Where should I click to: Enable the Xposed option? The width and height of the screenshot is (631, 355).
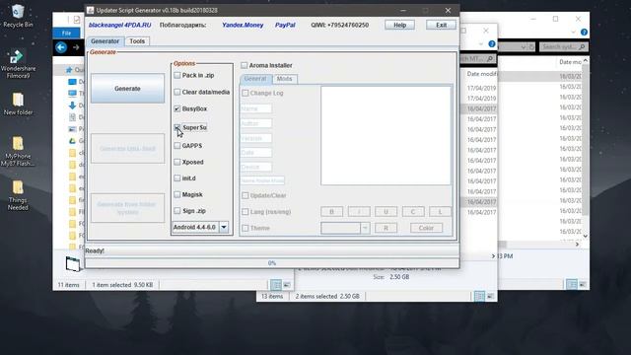177,162
